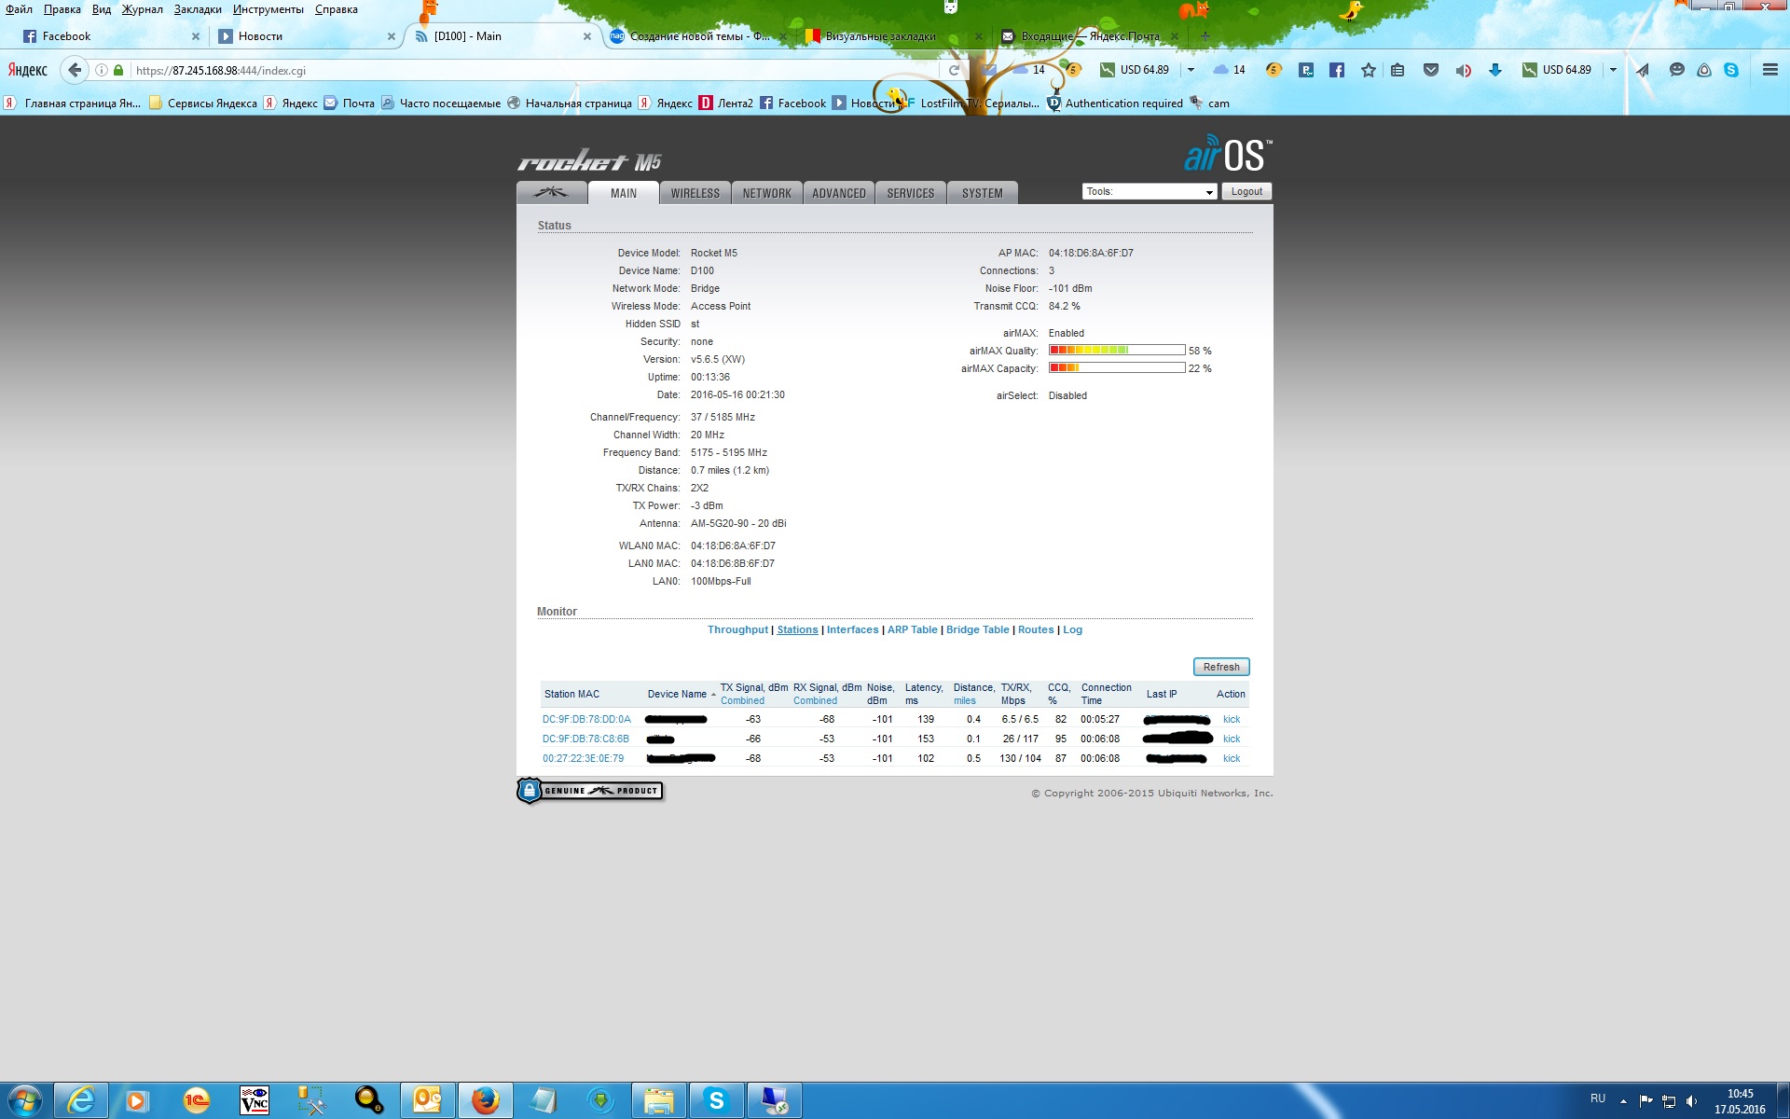Viewport: 1790px width, 1119px height.
Task: Open the Pocket toolbar icon
Action: pos(1430,70)
